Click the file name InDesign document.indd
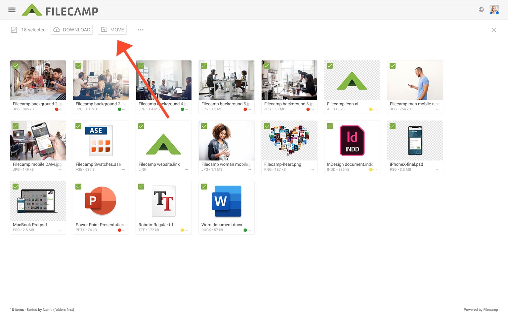The height and width of the screenshot is (317, 508). [x=350, y=164]
